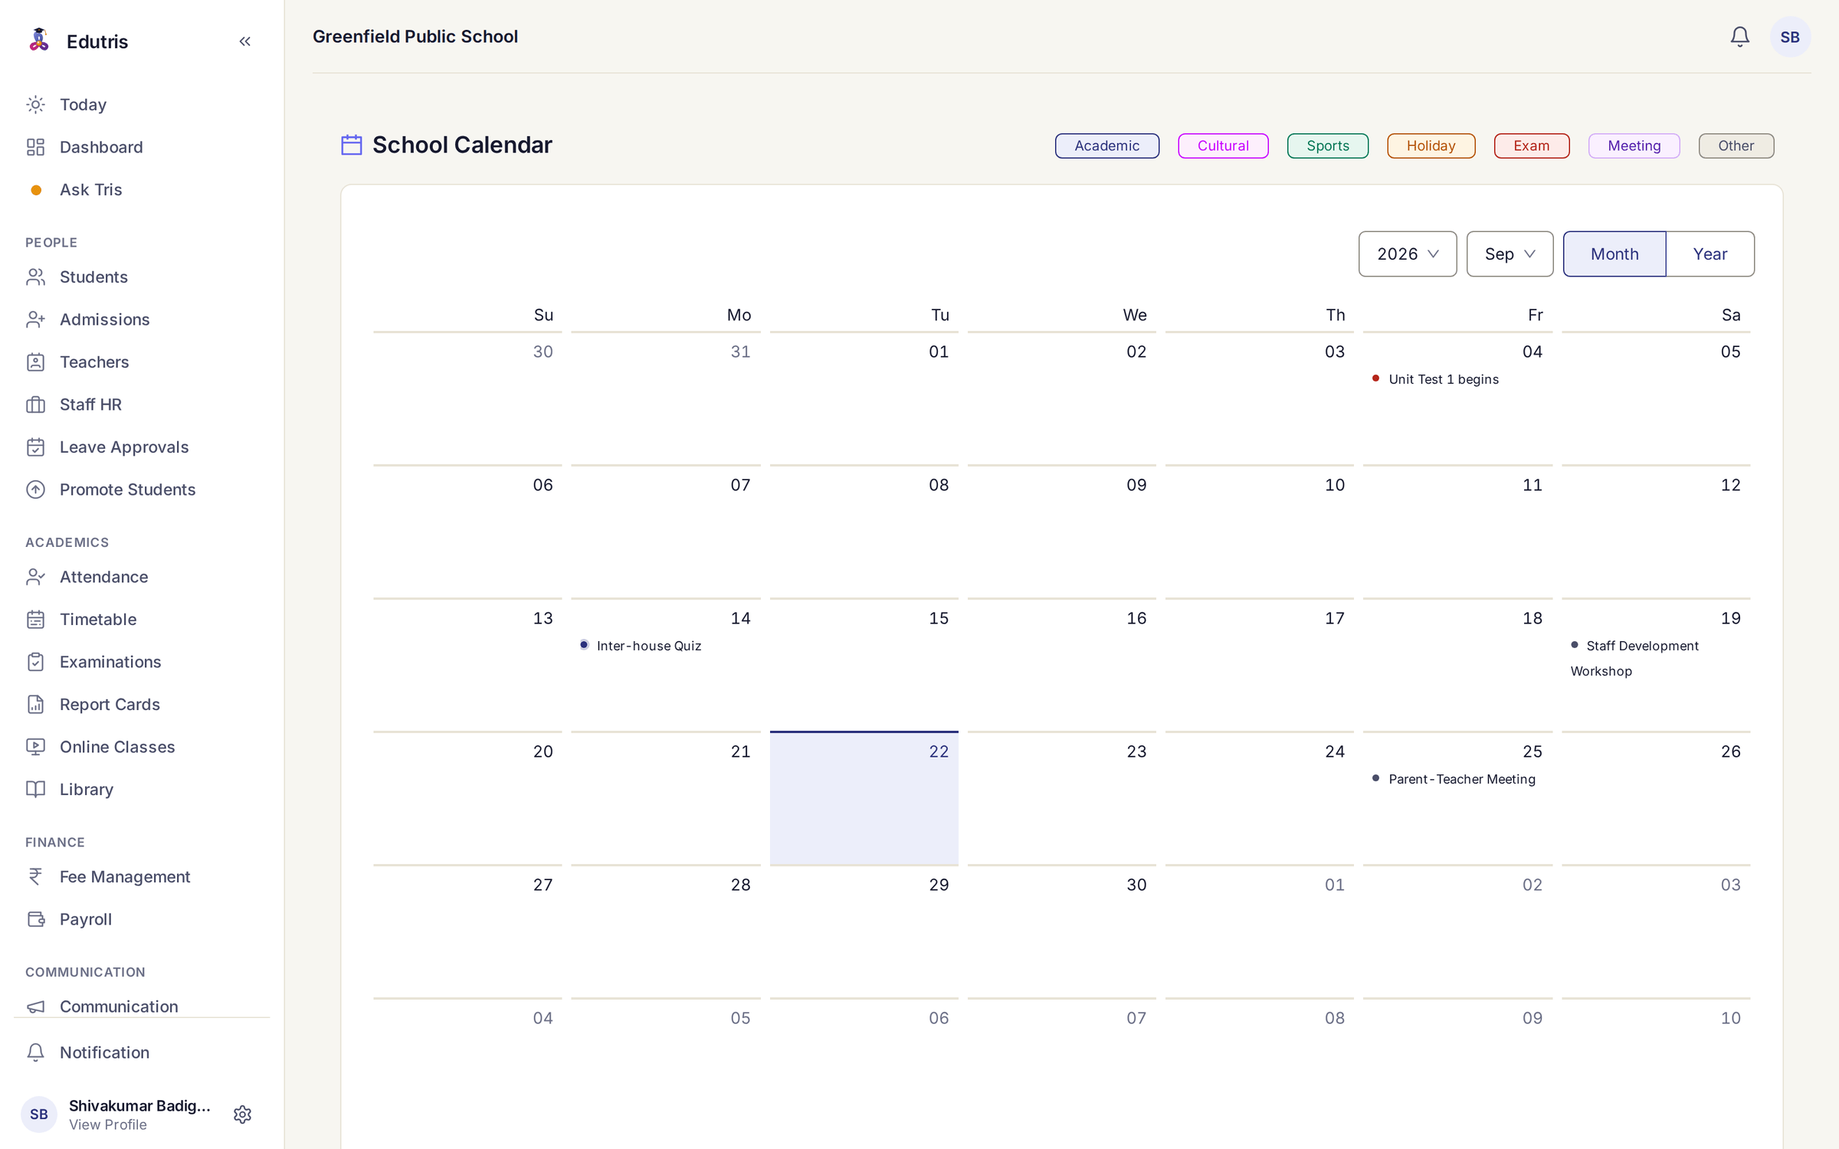This screenshot has width=1839, height=1149.
Task: Open notifications bell in top bar
Action: [x=1739, y=37]
